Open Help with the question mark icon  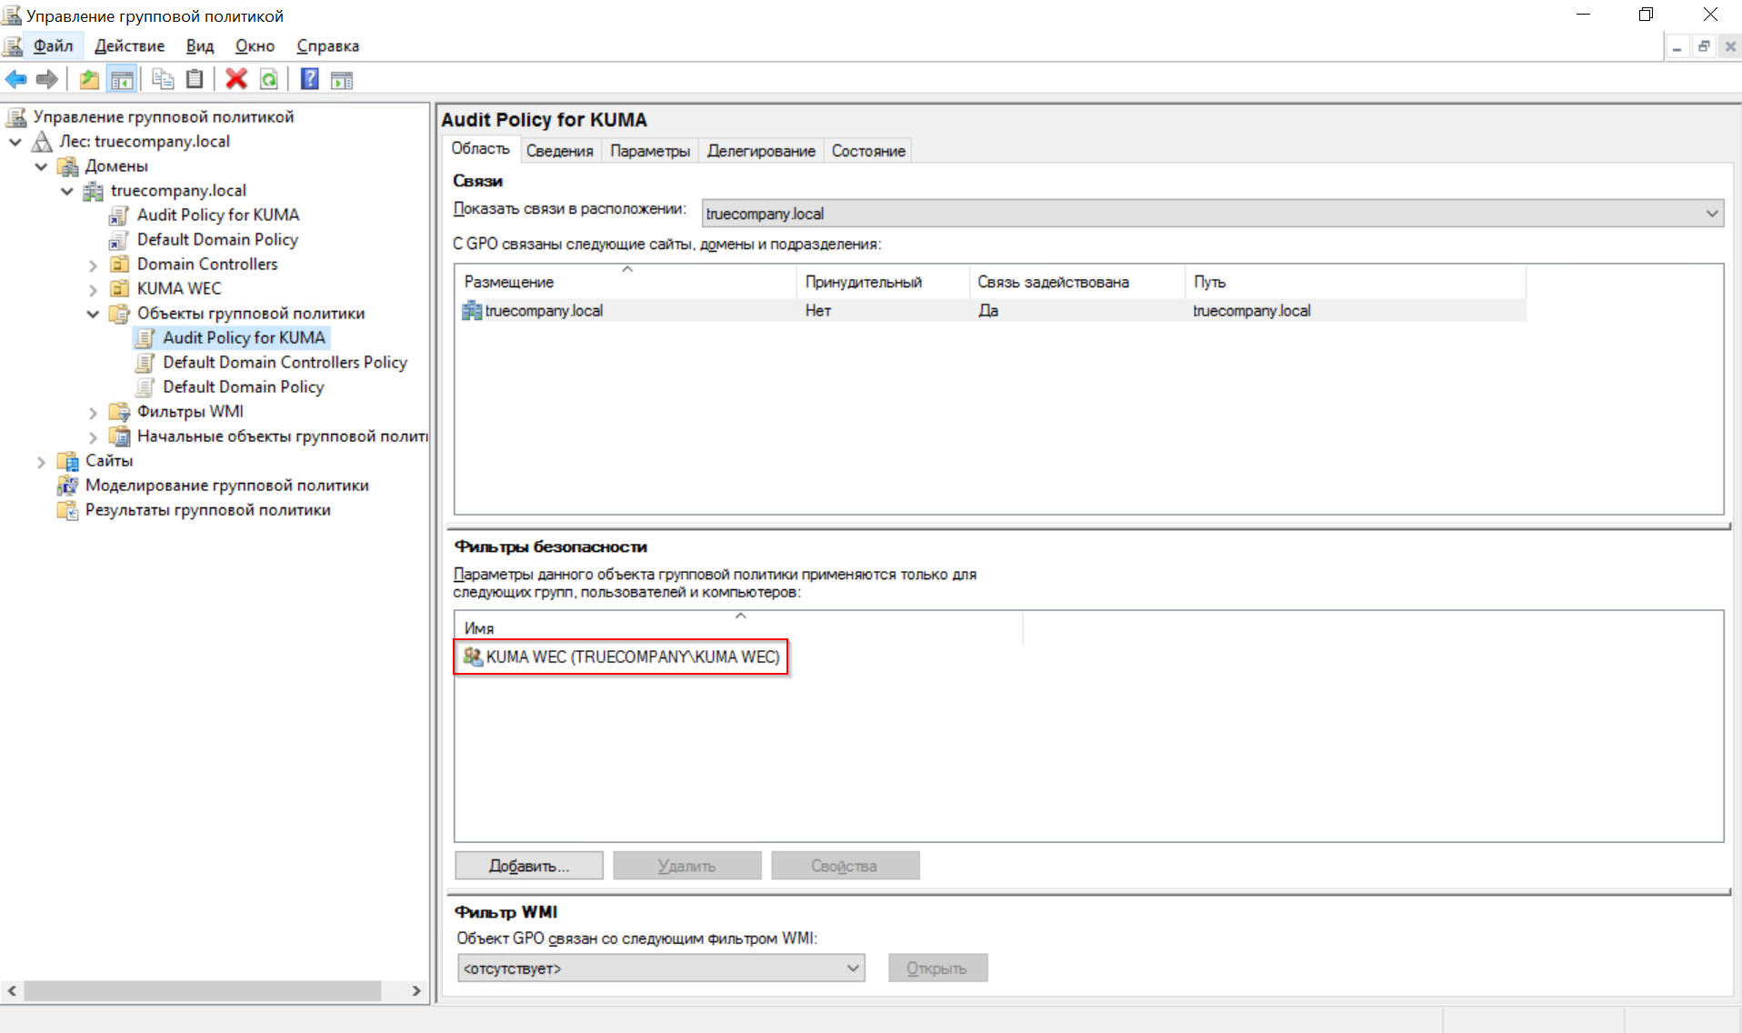[x=309, y=80]
